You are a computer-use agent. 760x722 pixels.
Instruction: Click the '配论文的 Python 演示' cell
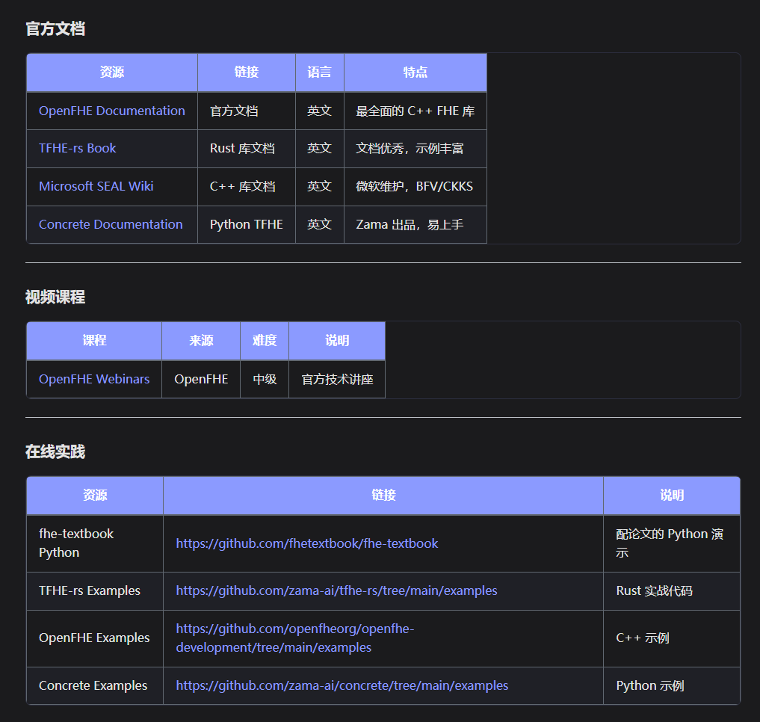click(672, 543)
